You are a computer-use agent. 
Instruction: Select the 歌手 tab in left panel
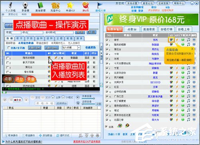pos(20,38)
